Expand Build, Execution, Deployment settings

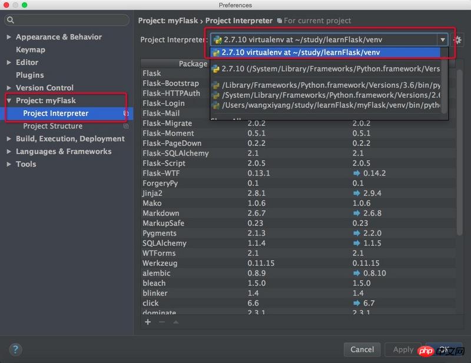coord(9,139)
